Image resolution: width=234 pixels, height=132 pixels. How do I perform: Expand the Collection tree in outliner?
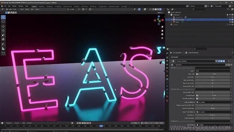click(x=169, y=15)
